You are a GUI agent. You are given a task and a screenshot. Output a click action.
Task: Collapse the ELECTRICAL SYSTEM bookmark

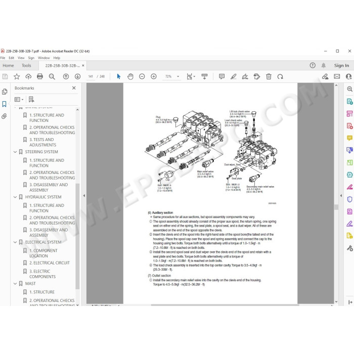point(15,242)
